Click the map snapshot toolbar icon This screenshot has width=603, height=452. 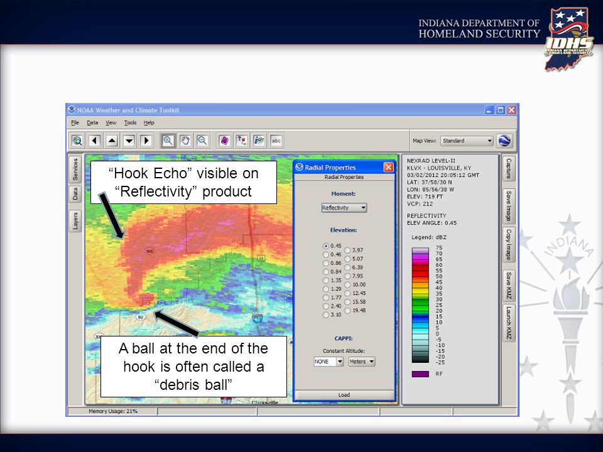point(259,141)
